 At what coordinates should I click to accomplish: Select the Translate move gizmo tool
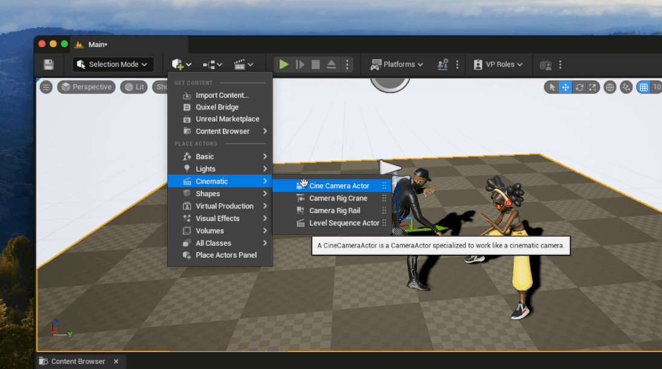tap(565, 87)
